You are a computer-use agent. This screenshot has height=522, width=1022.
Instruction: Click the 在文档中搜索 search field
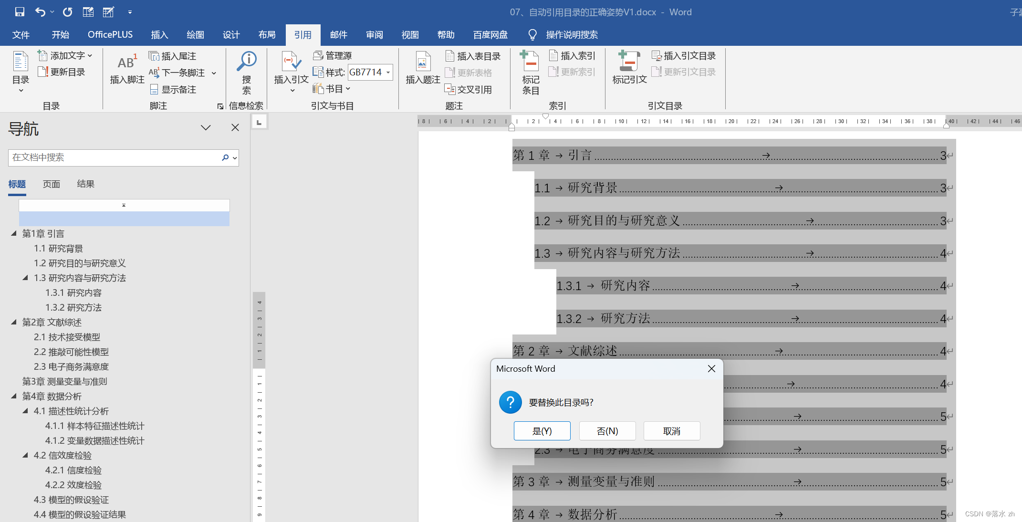(114, 157)
